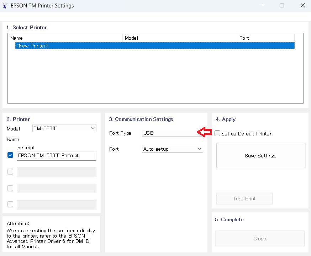
Task: Expand the Port dropdown showing Auto setup
Action: click(173, 149)
